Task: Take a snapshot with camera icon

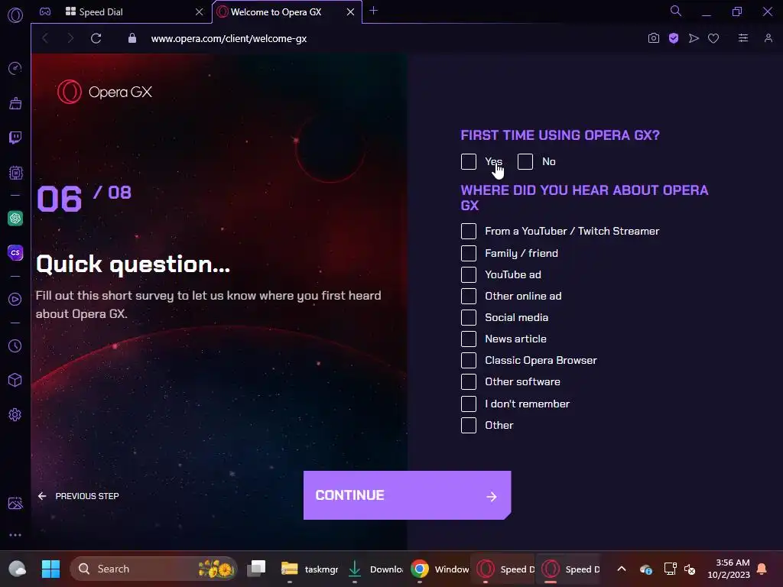Action: 653,38
